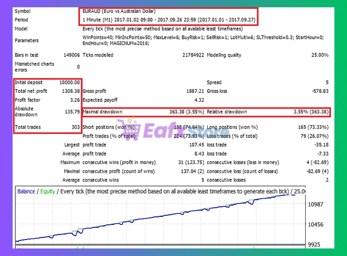Click the Modelling quality value 25.00%
This screenshot has height=256, width=347.
click(x=320, y=55)
